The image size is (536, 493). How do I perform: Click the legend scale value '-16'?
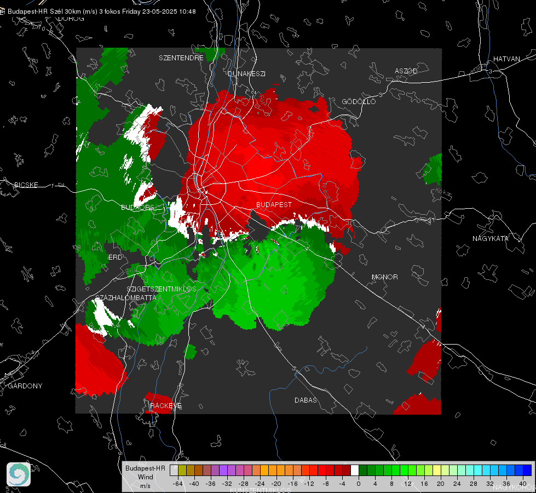click(292, 484)
